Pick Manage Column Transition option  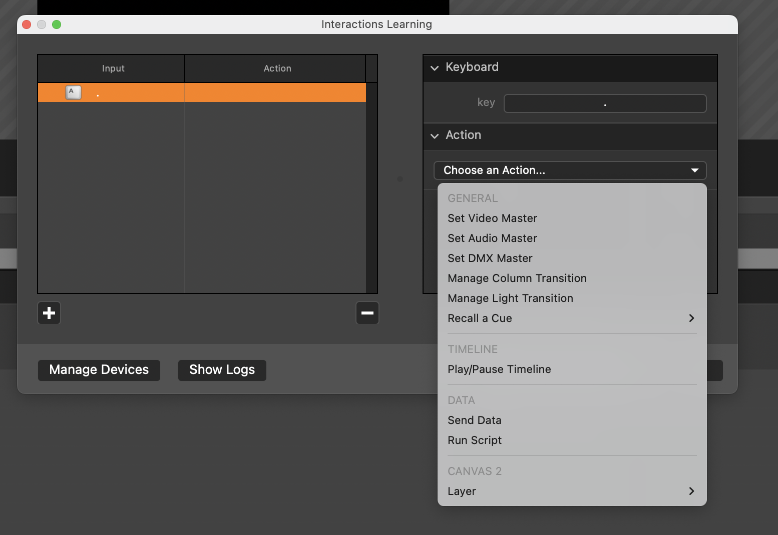pos(517,278)
